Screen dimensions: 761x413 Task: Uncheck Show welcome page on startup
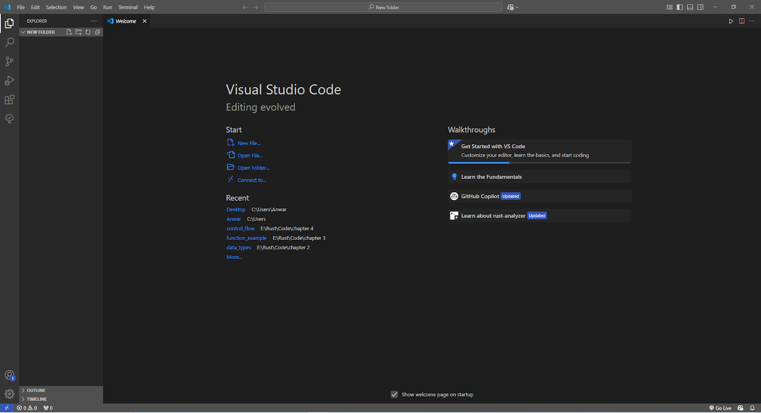(x=394, y=394)
